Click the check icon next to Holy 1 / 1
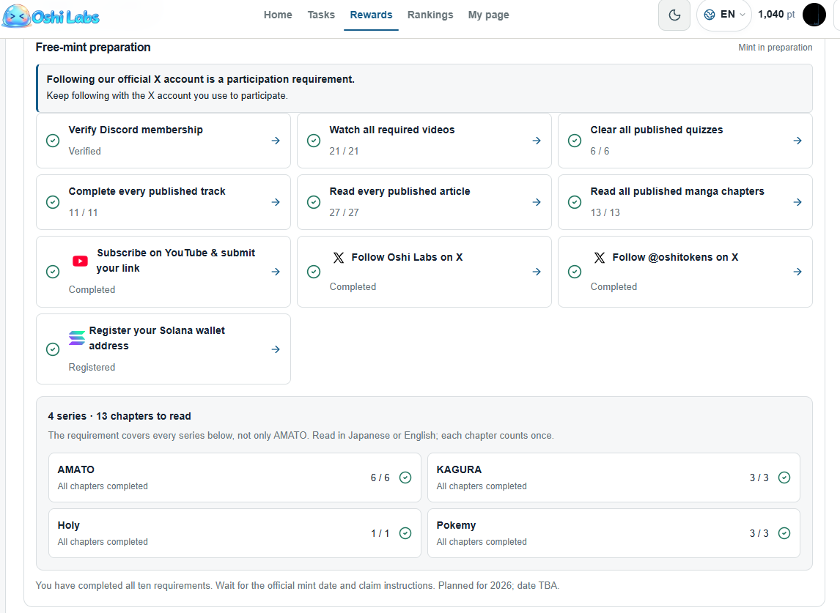 [405, 533]
